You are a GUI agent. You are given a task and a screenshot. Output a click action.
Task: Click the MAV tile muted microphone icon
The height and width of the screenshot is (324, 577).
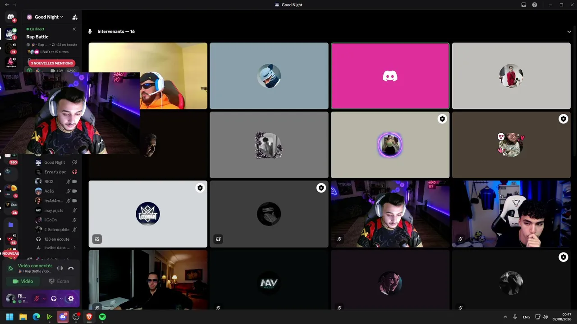point(218,308)
